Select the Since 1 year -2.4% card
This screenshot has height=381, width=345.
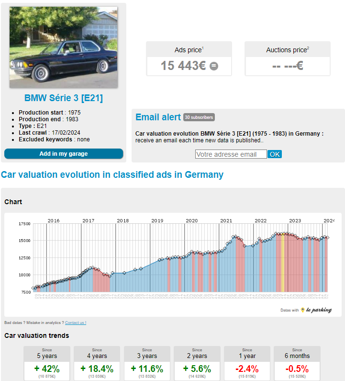point(247,363)
